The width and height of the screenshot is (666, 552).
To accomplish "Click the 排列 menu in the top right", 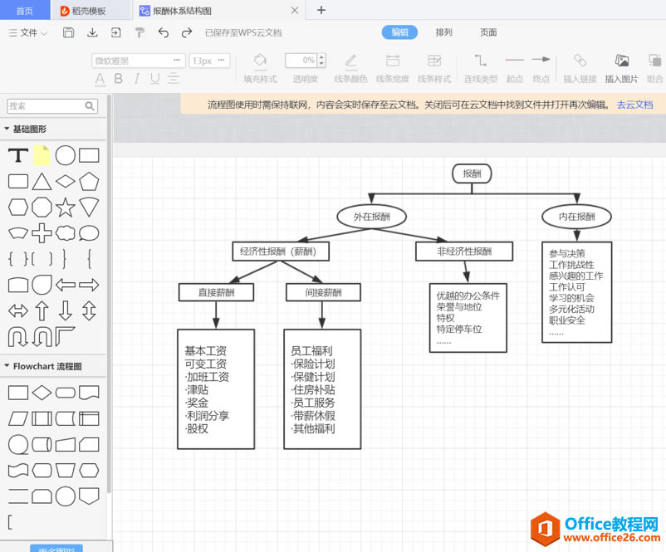I will click(x=443, y=32).
